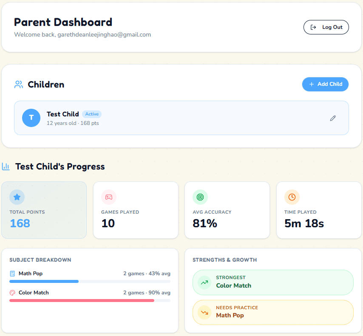363x336 pixels.
Task: Click the Strongest Color Match card
Action: 273,282
